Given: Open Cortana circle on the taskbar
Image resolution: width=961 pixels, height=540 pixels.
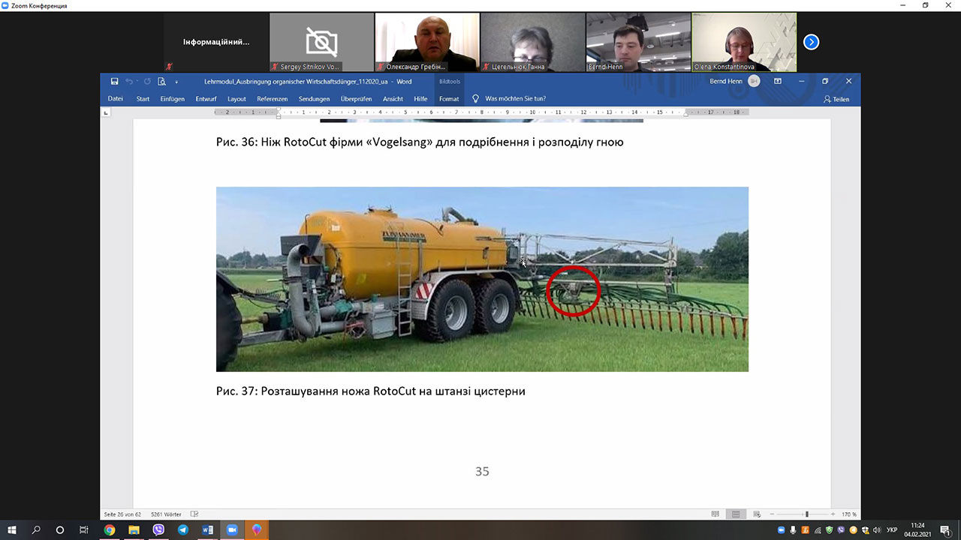Looking at the screenshot, I should pos(60,530).
